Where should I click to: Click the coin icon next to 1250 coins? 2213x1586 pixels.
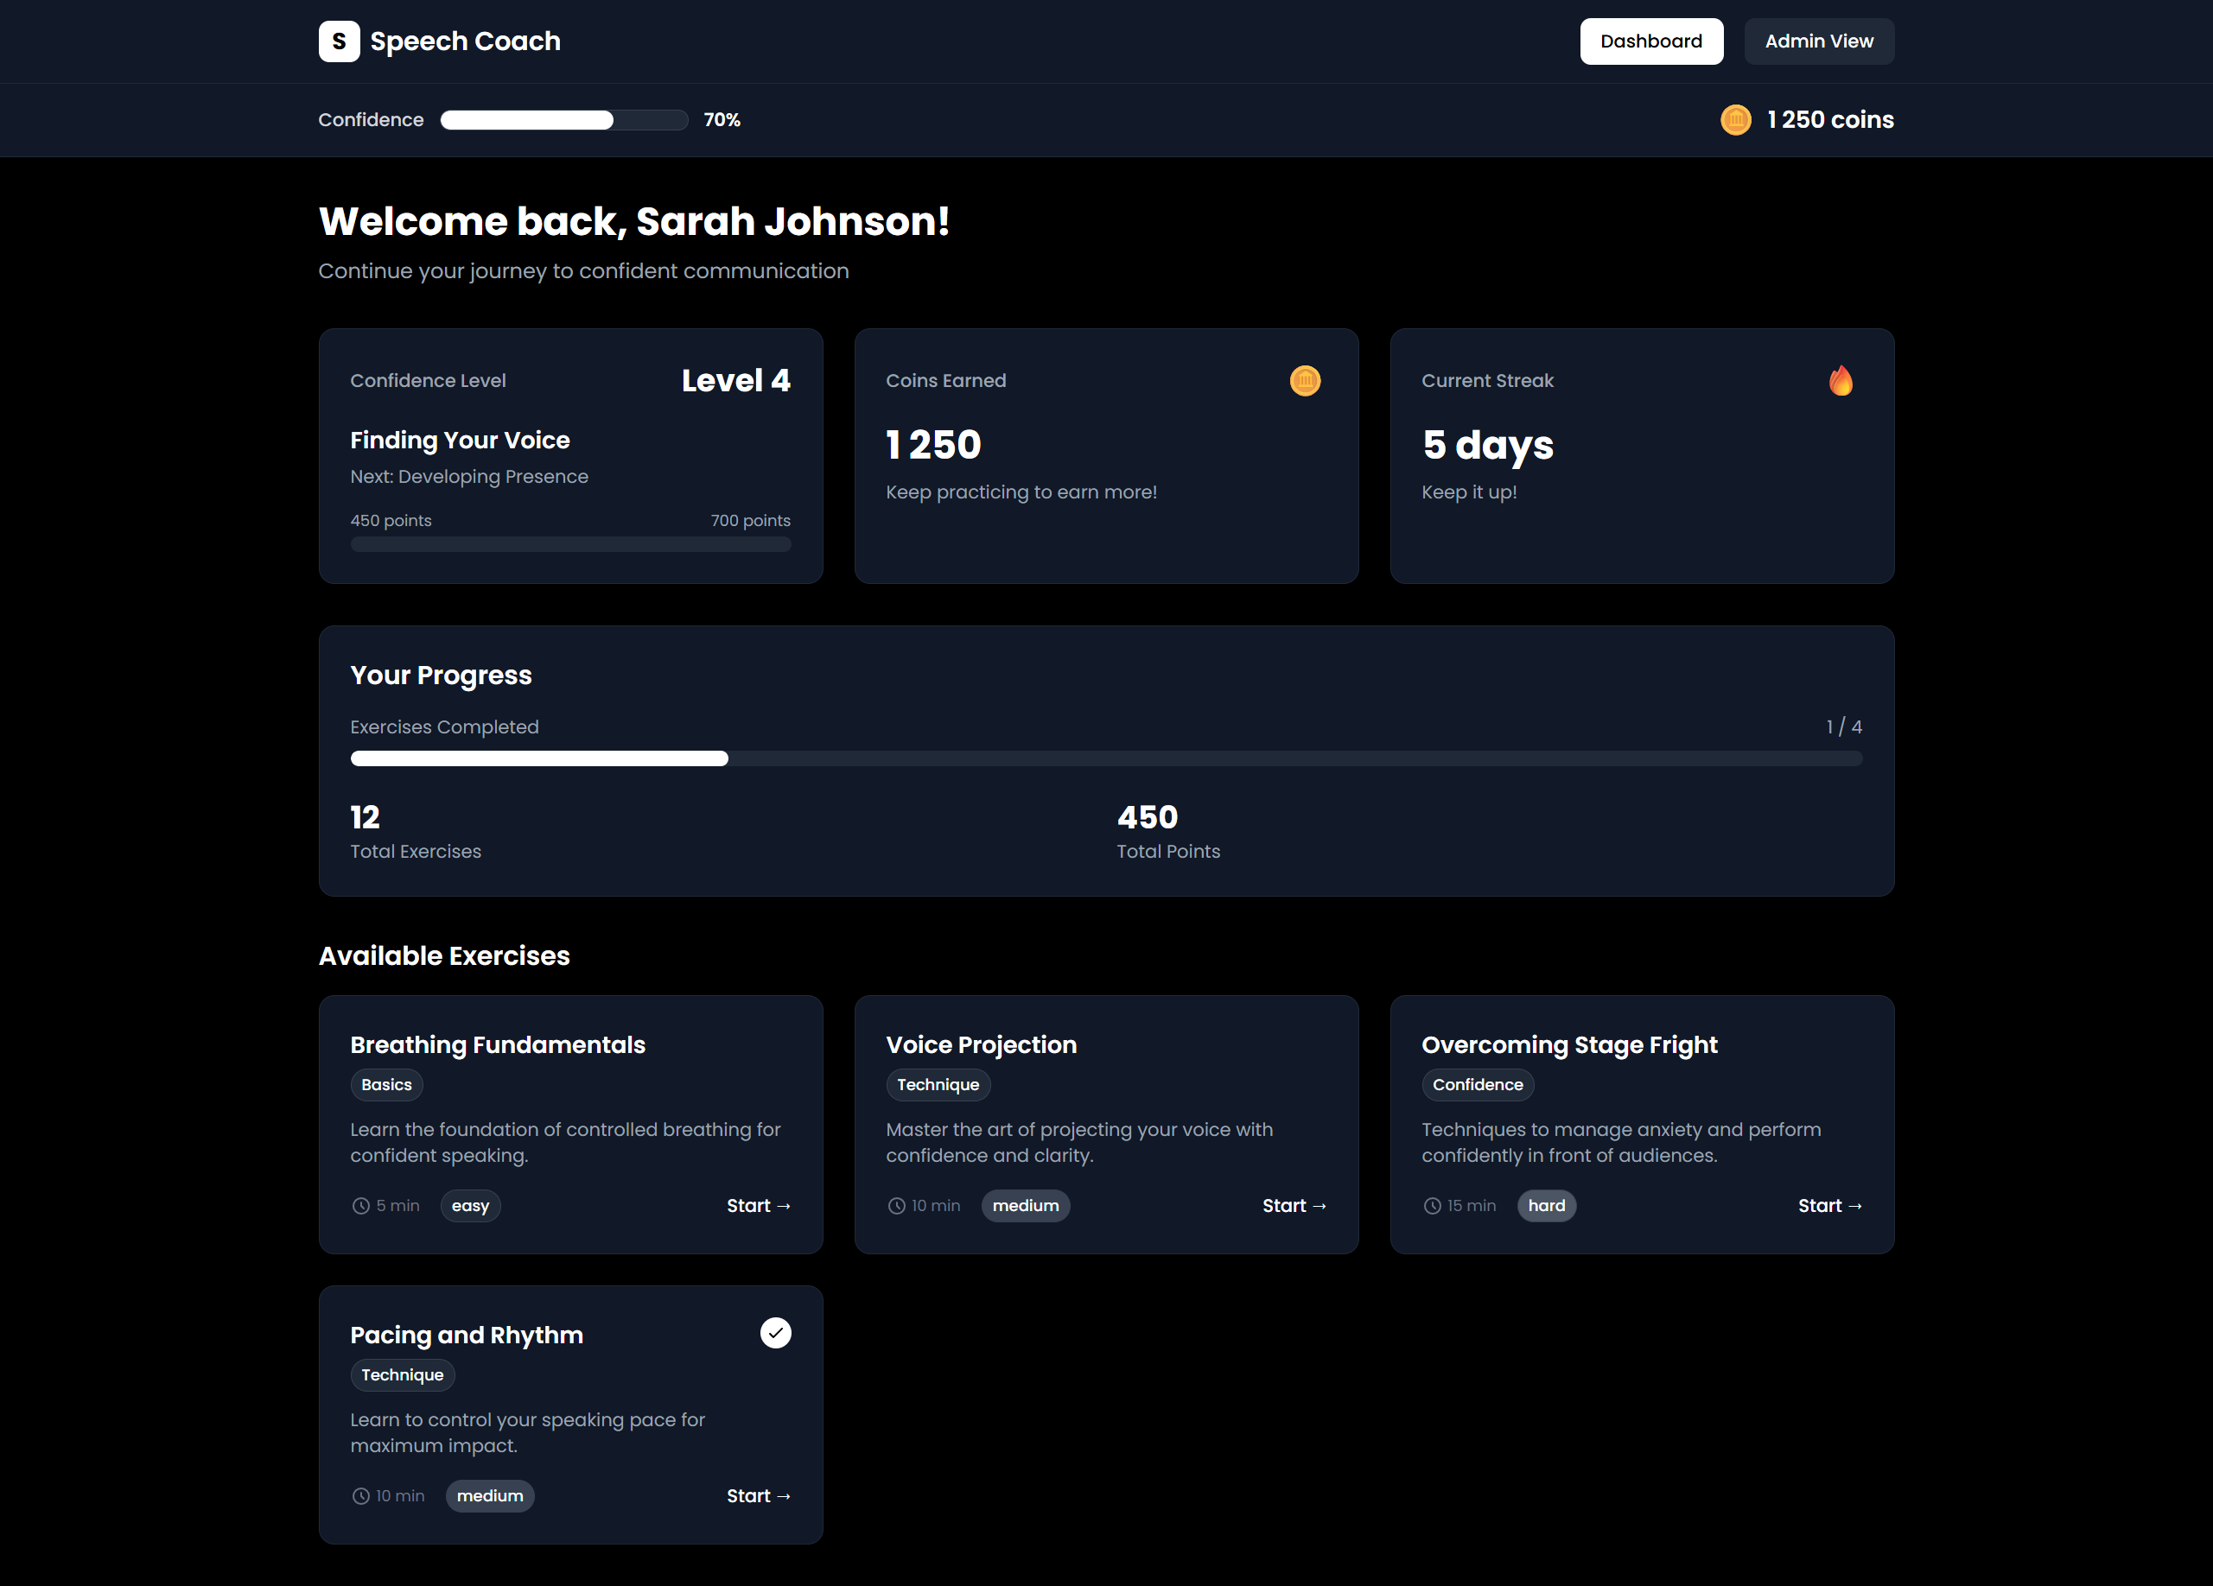(1736, 120)
